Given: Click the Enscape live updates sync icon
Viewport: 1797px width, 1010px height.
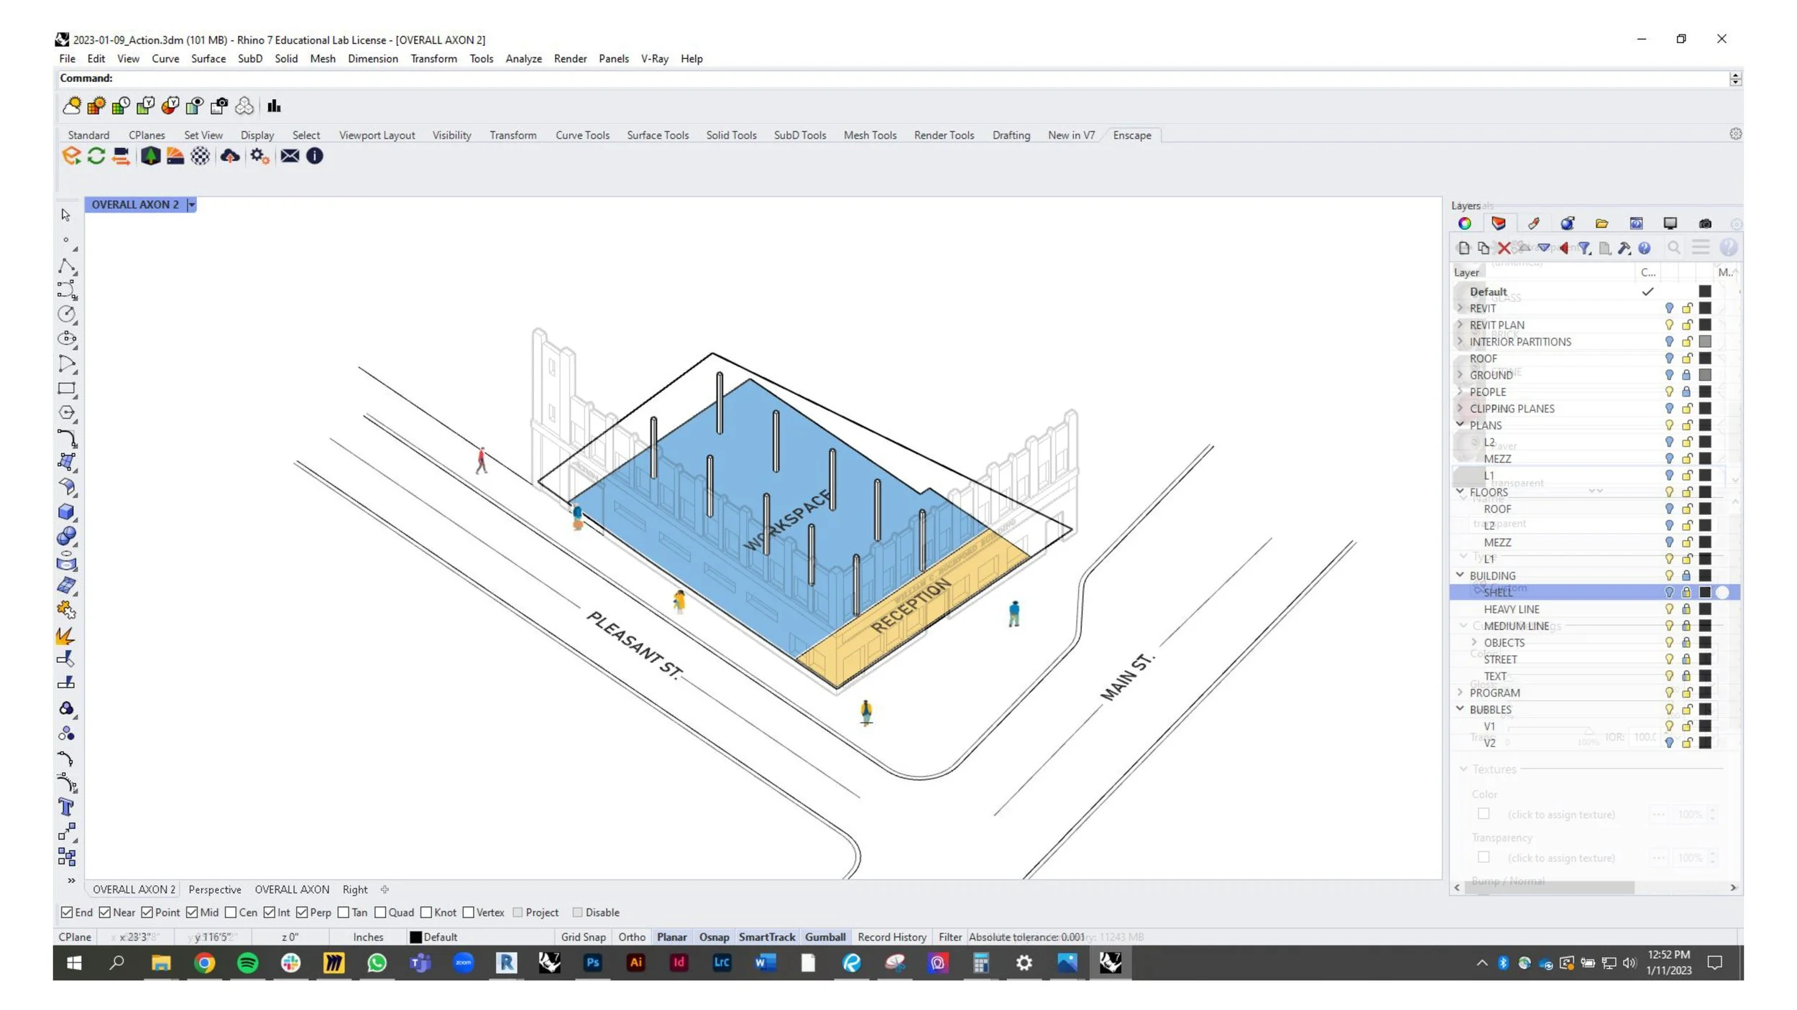Looking at the screenshot, I should (x=96, y=156).
